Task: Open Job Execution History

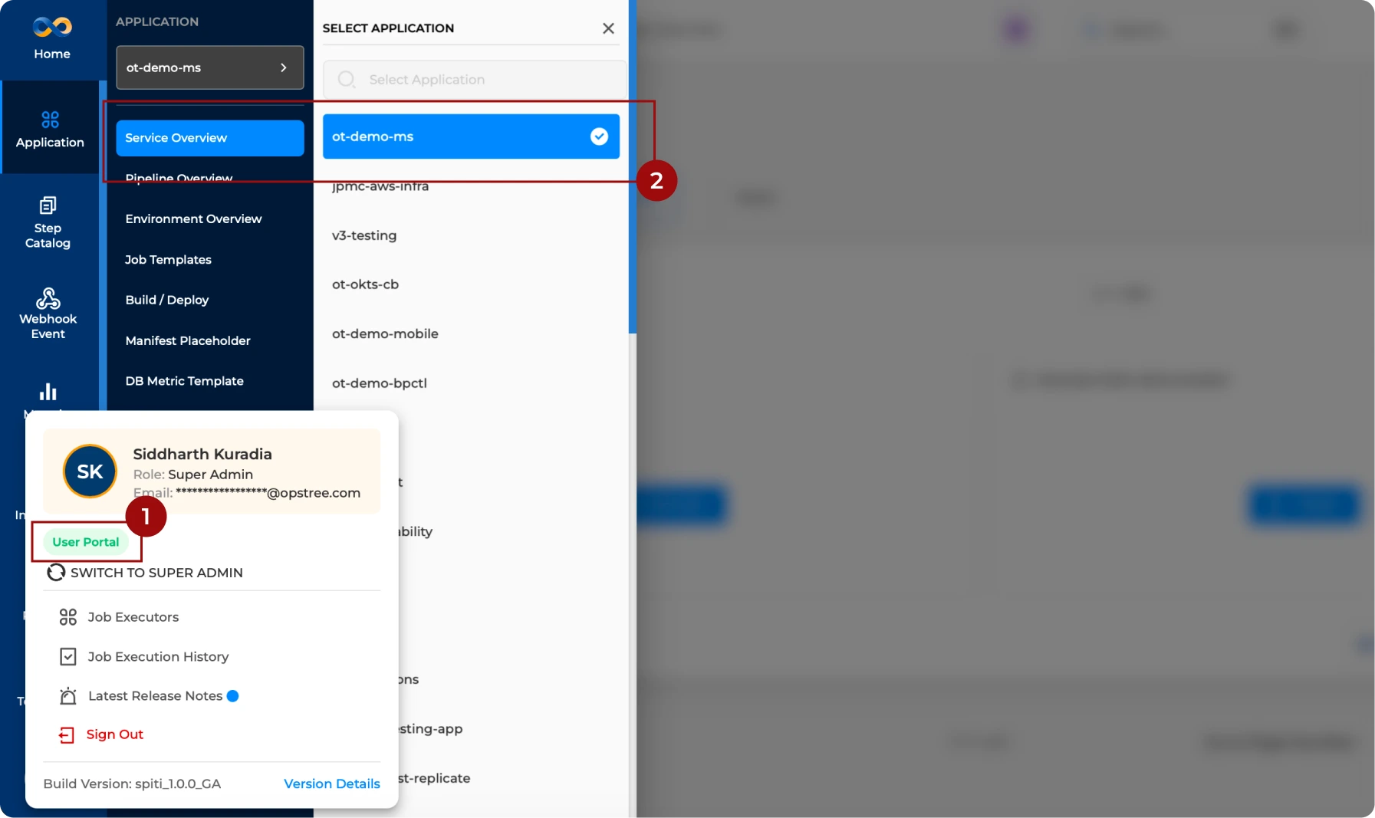Action: point(158,657)
